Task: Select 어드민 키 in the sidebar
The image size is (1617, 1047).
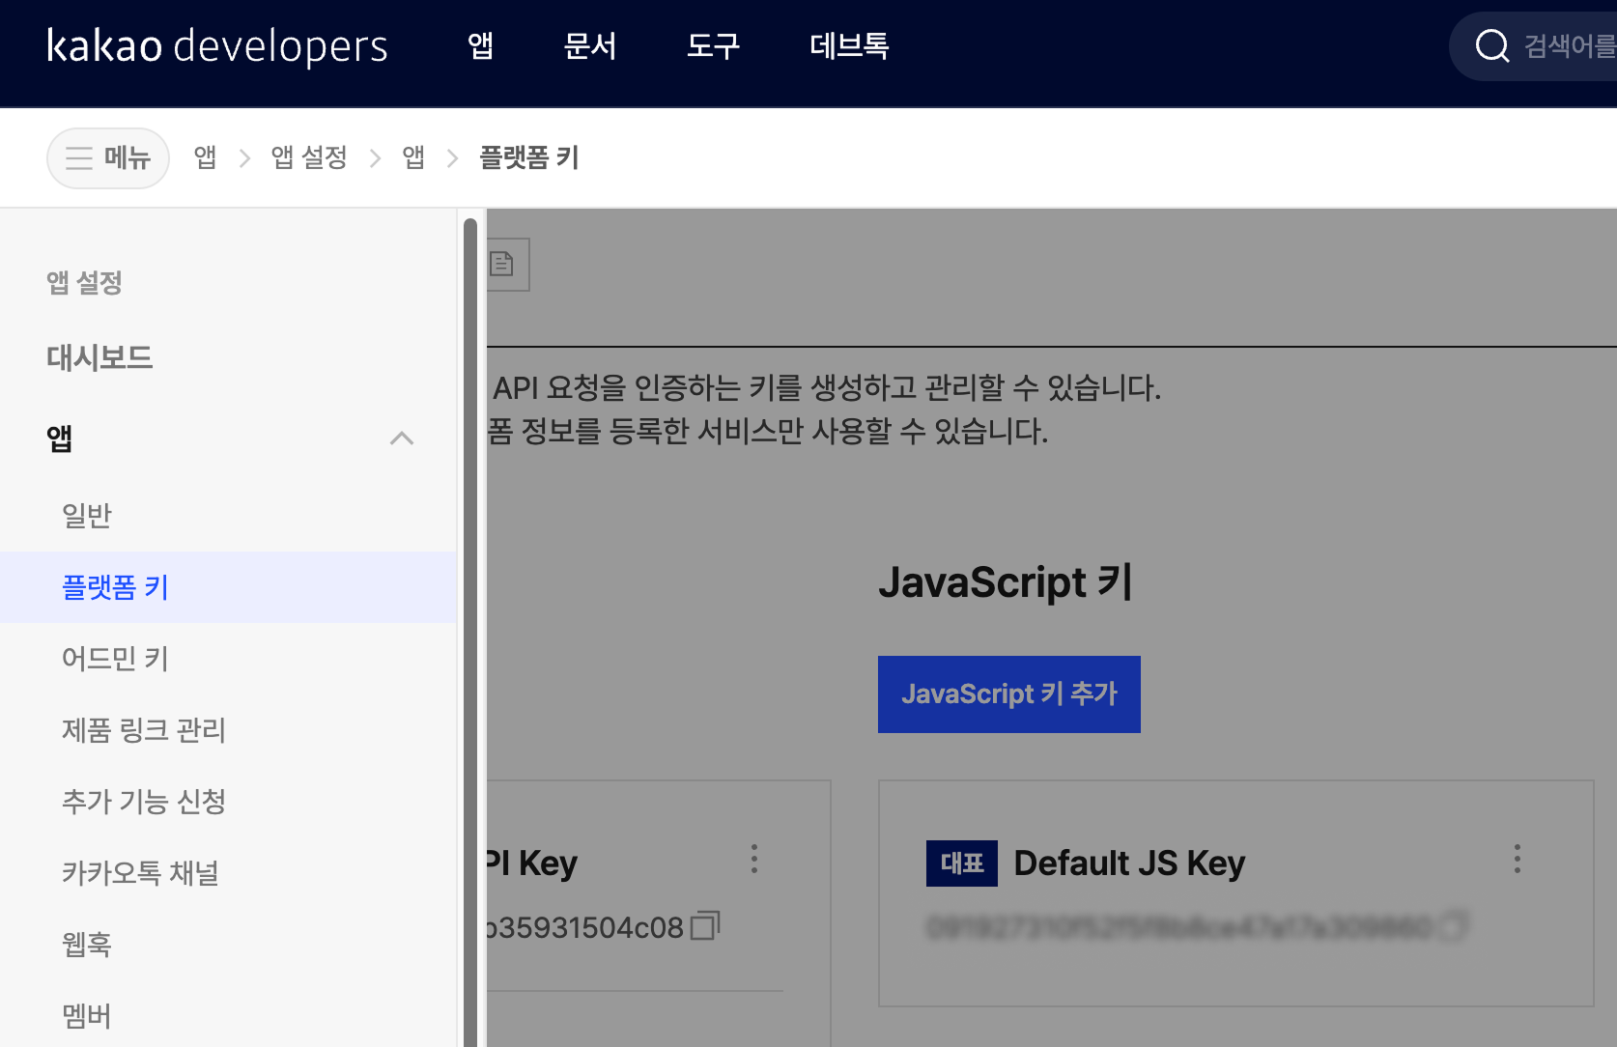Action: [115, 659]
